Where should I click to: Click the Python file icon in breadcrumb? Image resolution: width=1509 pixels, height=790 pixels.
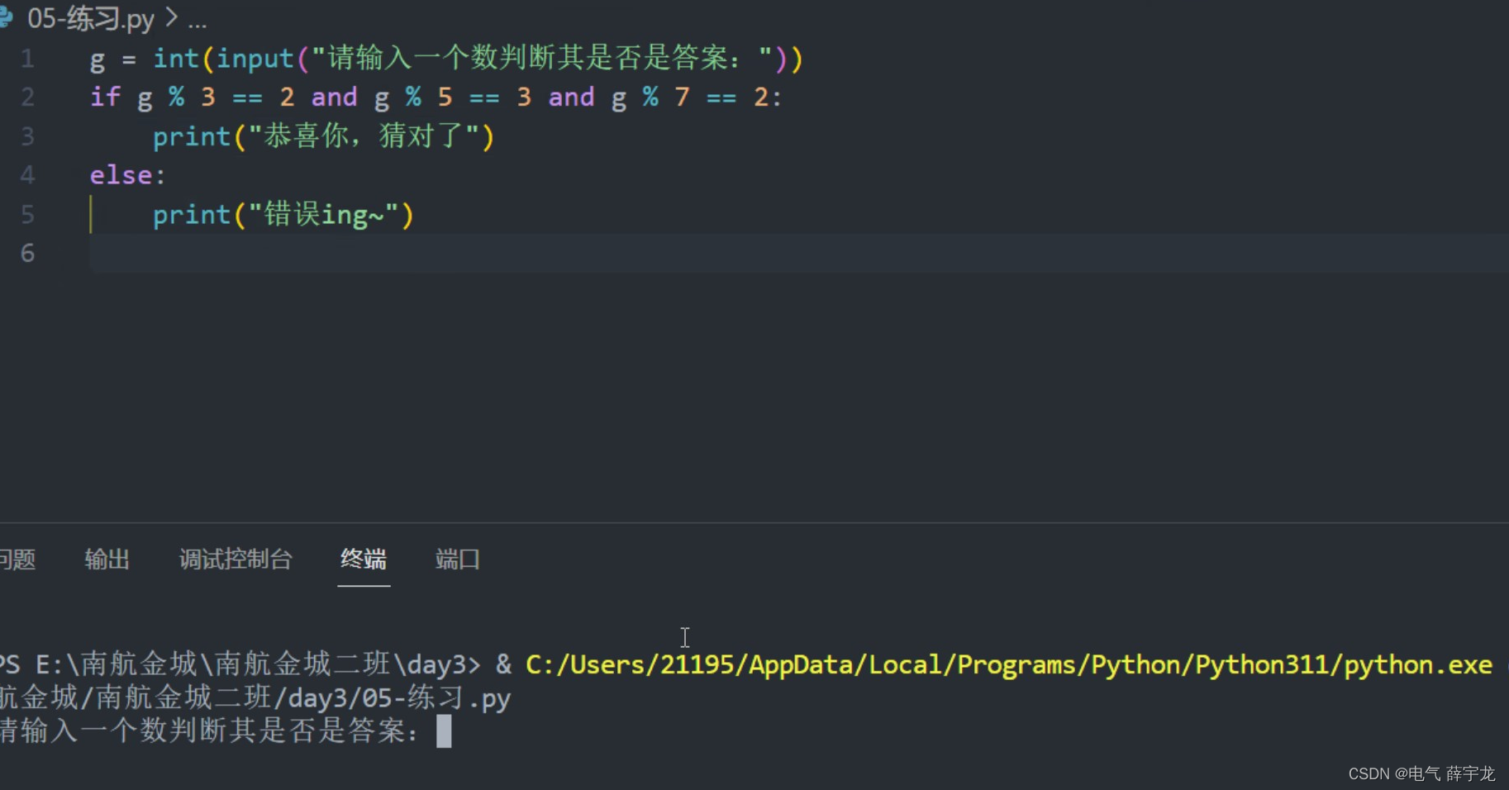(x=6, y=17)
